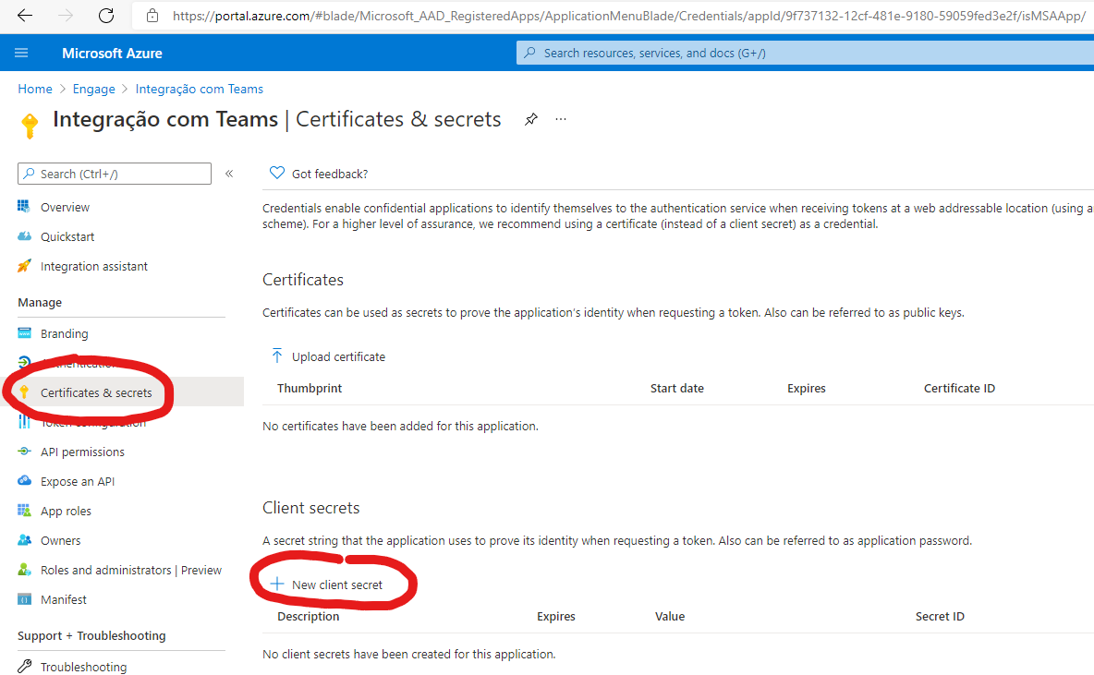This screenshot has height=675, width=1094.
Task: Open Integration assistant in sidebar
Action: click(x=94, y=266)
